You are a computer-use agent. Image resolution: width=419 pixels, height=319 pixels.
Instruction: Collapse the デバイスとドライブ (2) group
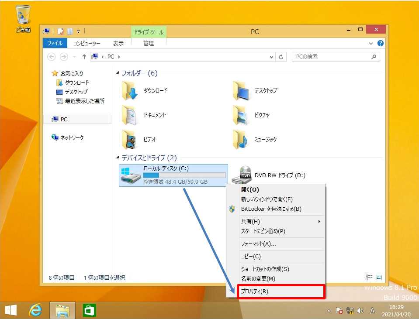[x=118, y=158]
